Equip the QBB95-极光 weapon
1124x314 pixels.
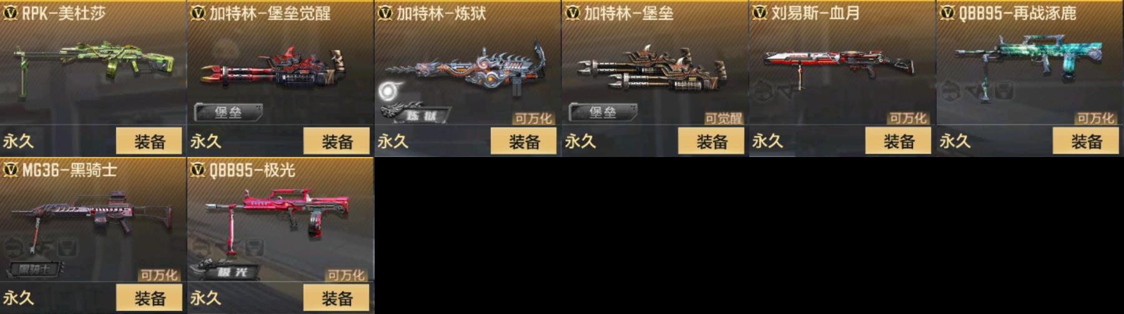[337, 298]
